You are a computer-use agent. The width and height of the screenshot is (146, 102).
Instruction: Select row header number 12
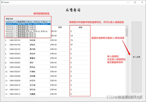tap(7, 81)
